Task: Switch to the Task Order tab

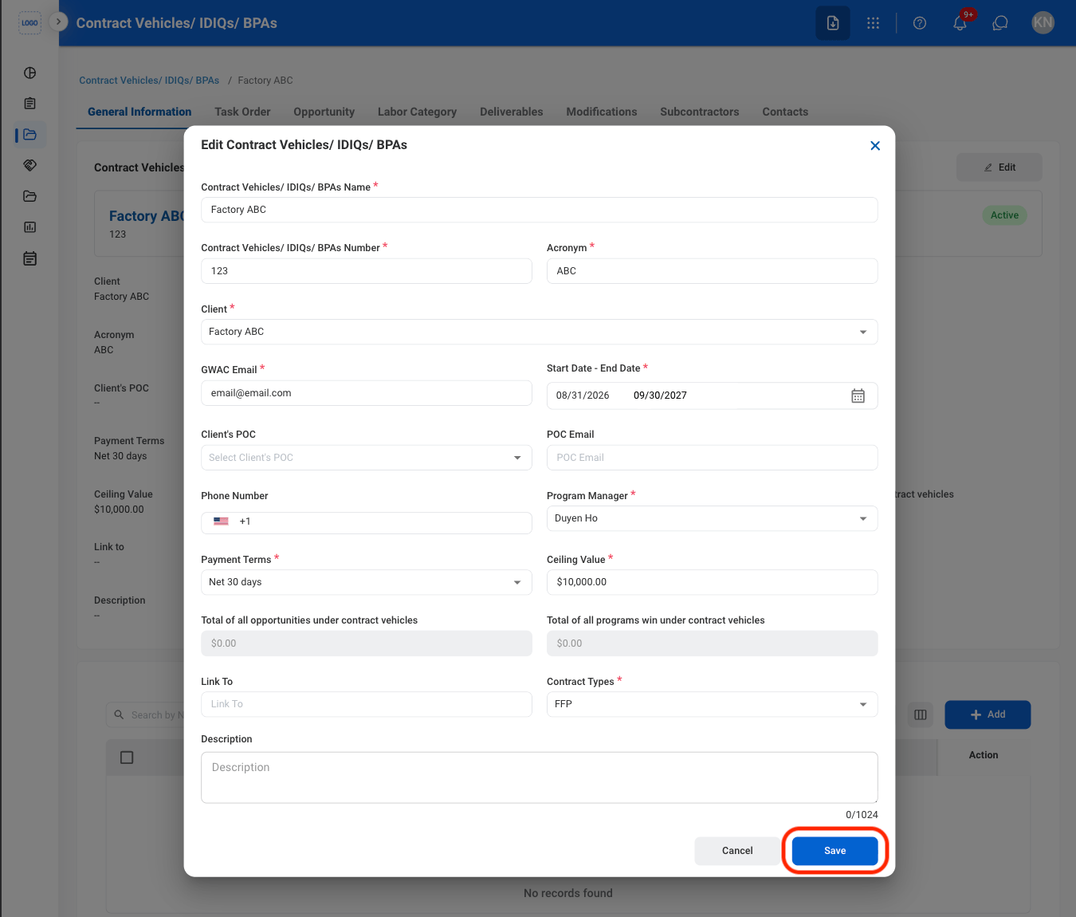Action: pos(242,112)
